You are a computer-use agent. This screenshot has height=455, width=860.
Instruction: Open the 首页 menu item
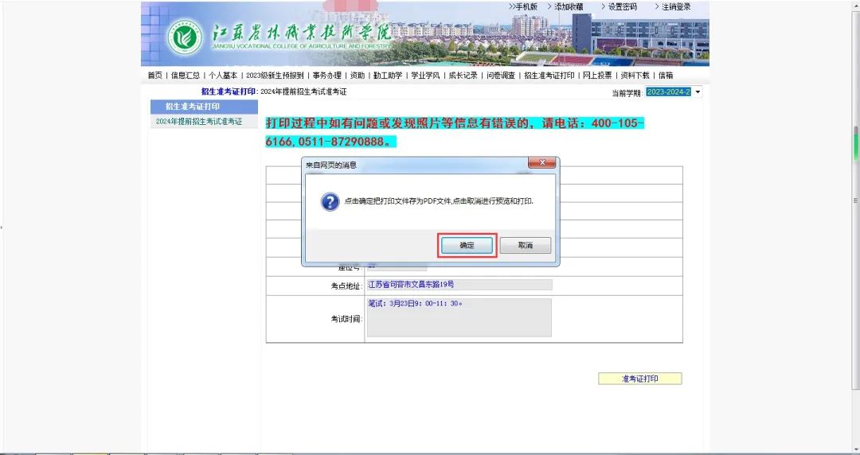[x=154, y=76]
